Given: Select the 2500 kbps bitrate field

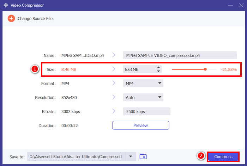Looking at the screenshot, I should tap(146, 112).
